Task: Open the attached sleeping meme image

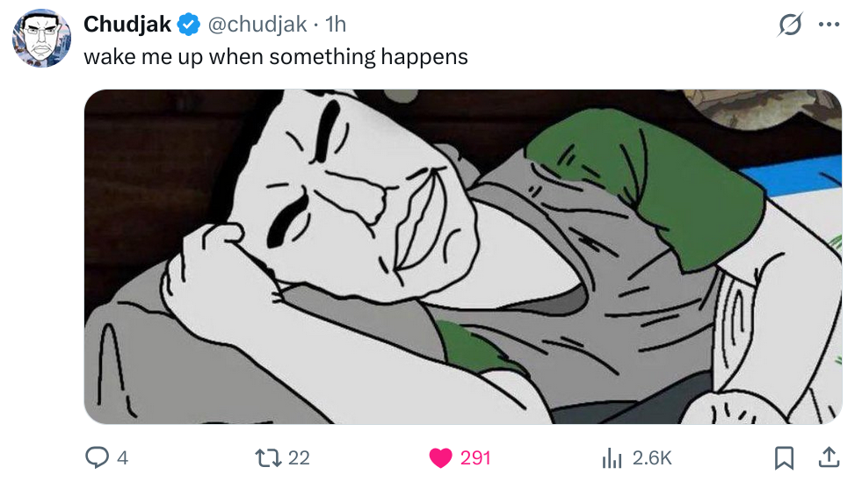Action: pyautogui.click(x=462, y=256)
